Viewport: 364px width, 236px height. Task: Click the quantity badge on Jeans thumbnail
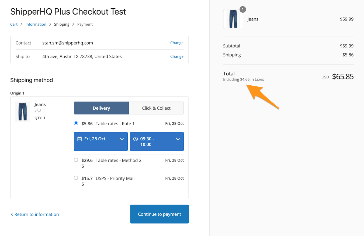point(242,10)
